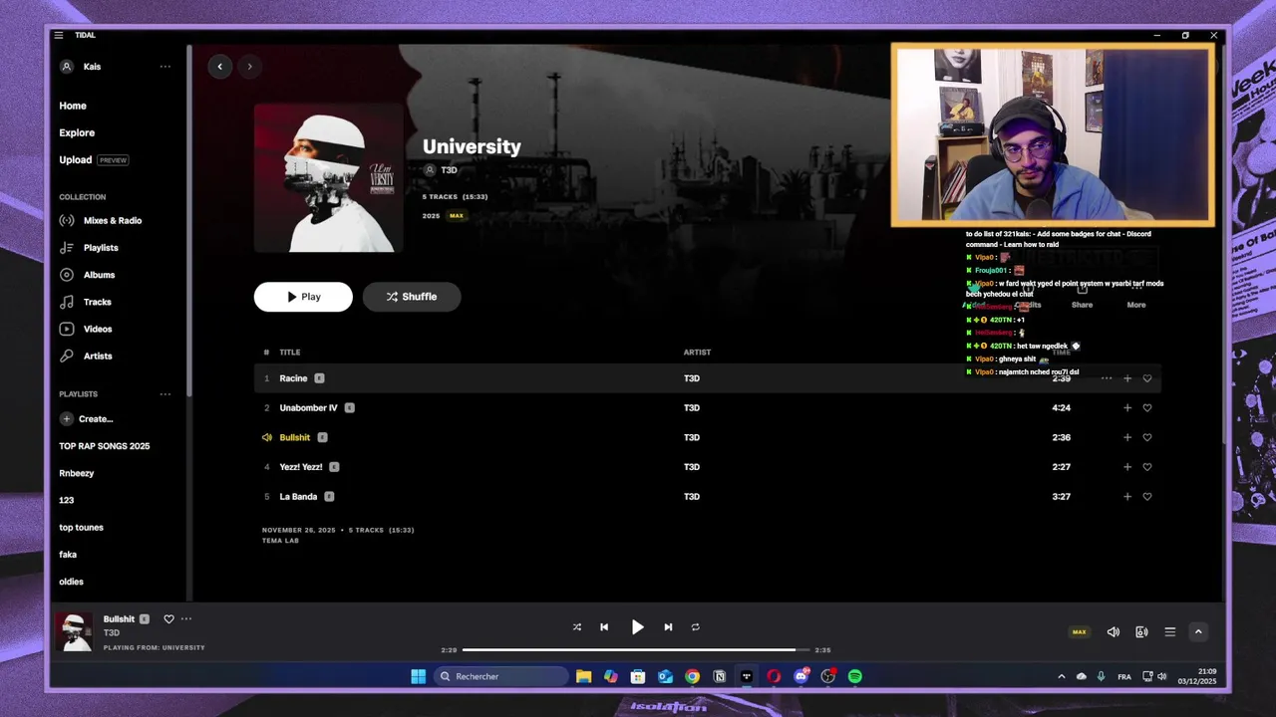The height and width of the screenshot is (717, 1276).
Task: Open Tracks collection
Action: point(86,302)
